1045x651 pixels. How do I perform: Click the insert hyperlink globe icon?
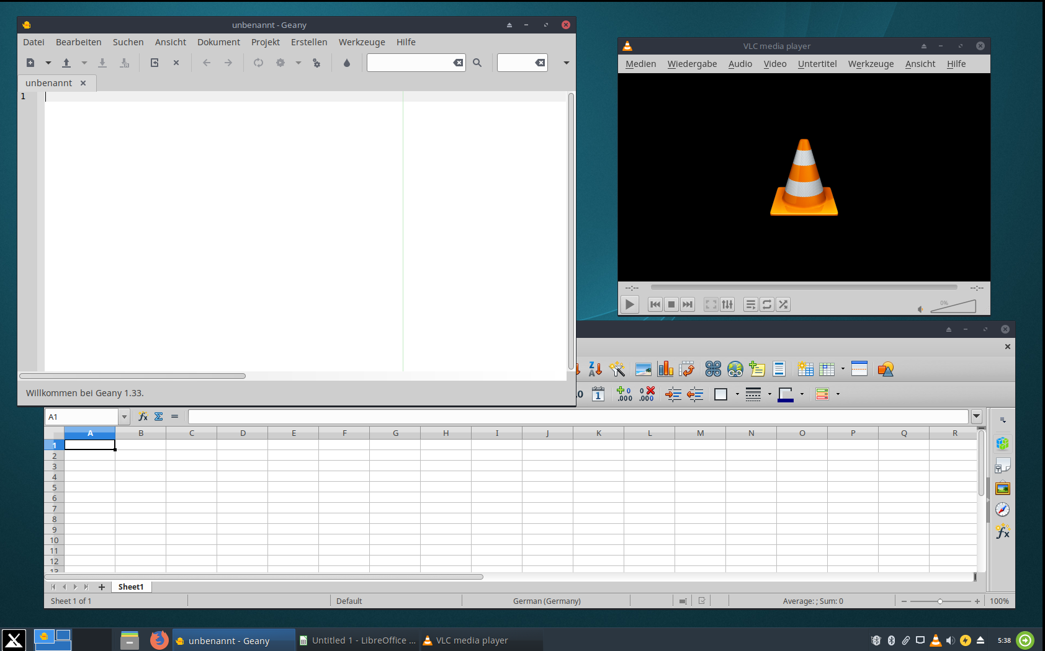tap(735, 370)
